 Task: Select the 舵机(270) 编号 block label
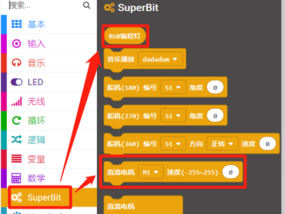click(132, 116)
